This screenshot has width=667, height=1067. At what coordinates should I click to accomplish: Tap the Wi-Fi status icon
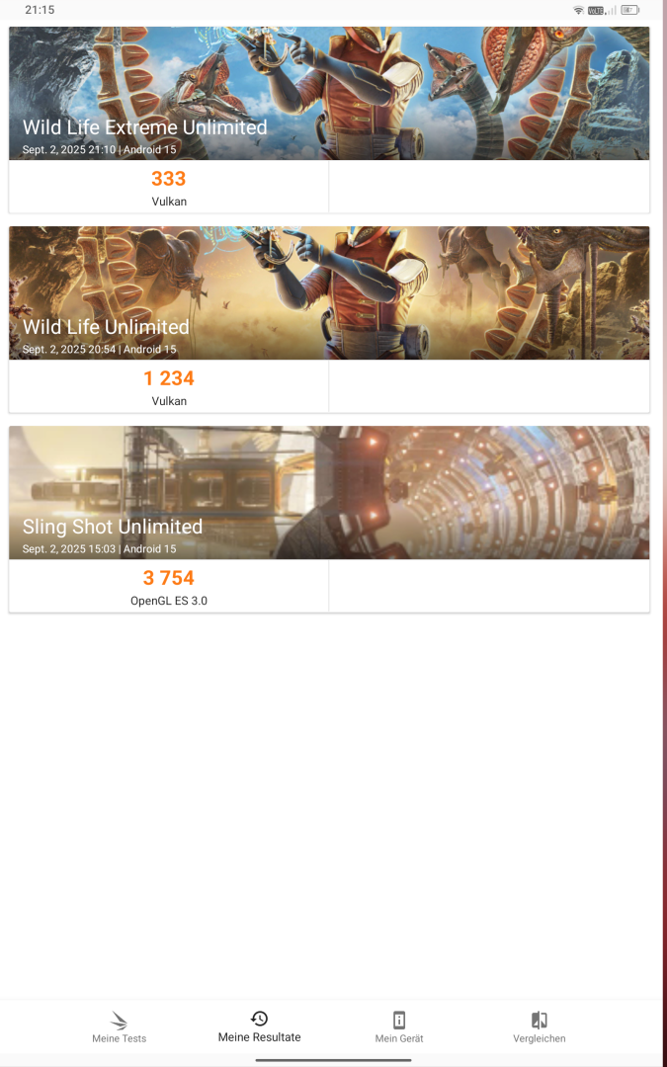tap(578, 10)
